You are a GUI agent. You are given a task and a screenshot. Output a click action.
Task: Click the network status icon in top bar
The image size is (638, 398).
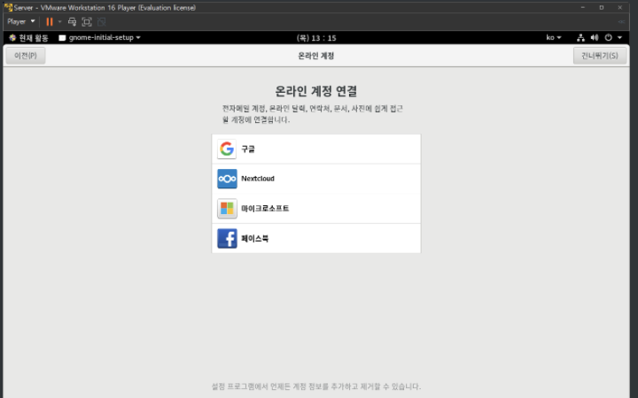580,38
